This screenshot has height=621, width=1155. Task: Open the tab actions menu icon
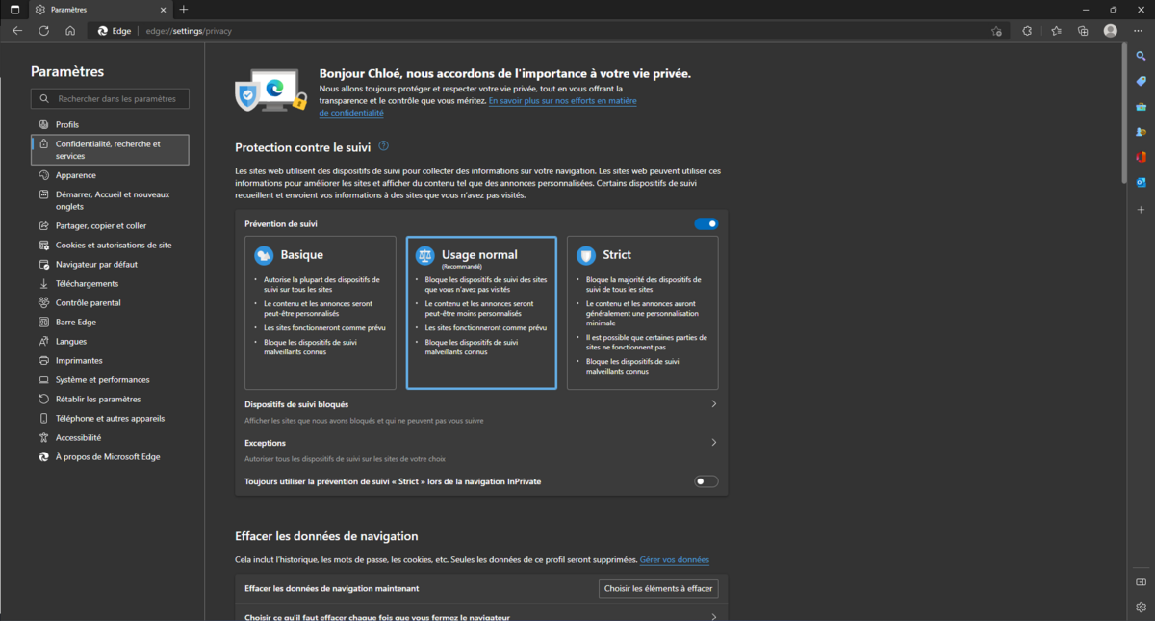(x=14, y=10)
